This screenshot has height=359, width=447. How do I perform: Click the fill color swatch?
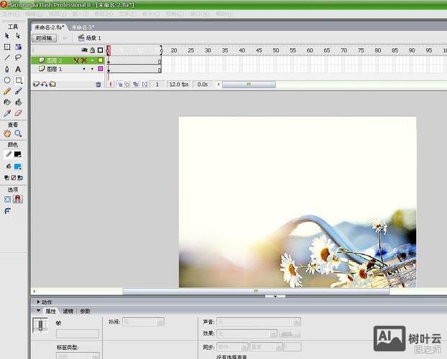(18, 167)
